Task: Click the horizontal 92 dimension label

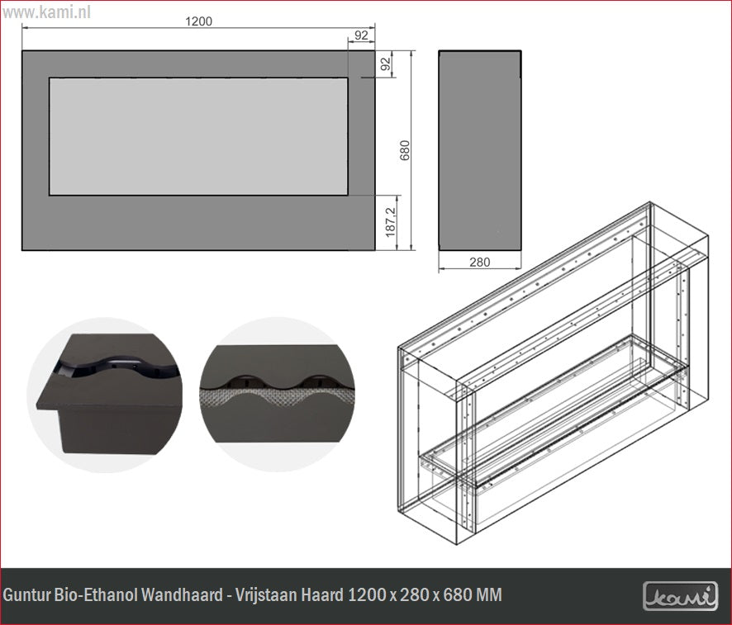Action: (x=361, y=35)
